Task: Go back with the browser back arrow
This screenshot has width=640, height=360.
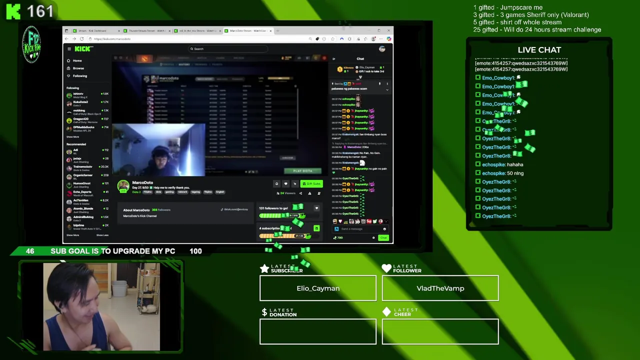Action: tap(66, 38)
